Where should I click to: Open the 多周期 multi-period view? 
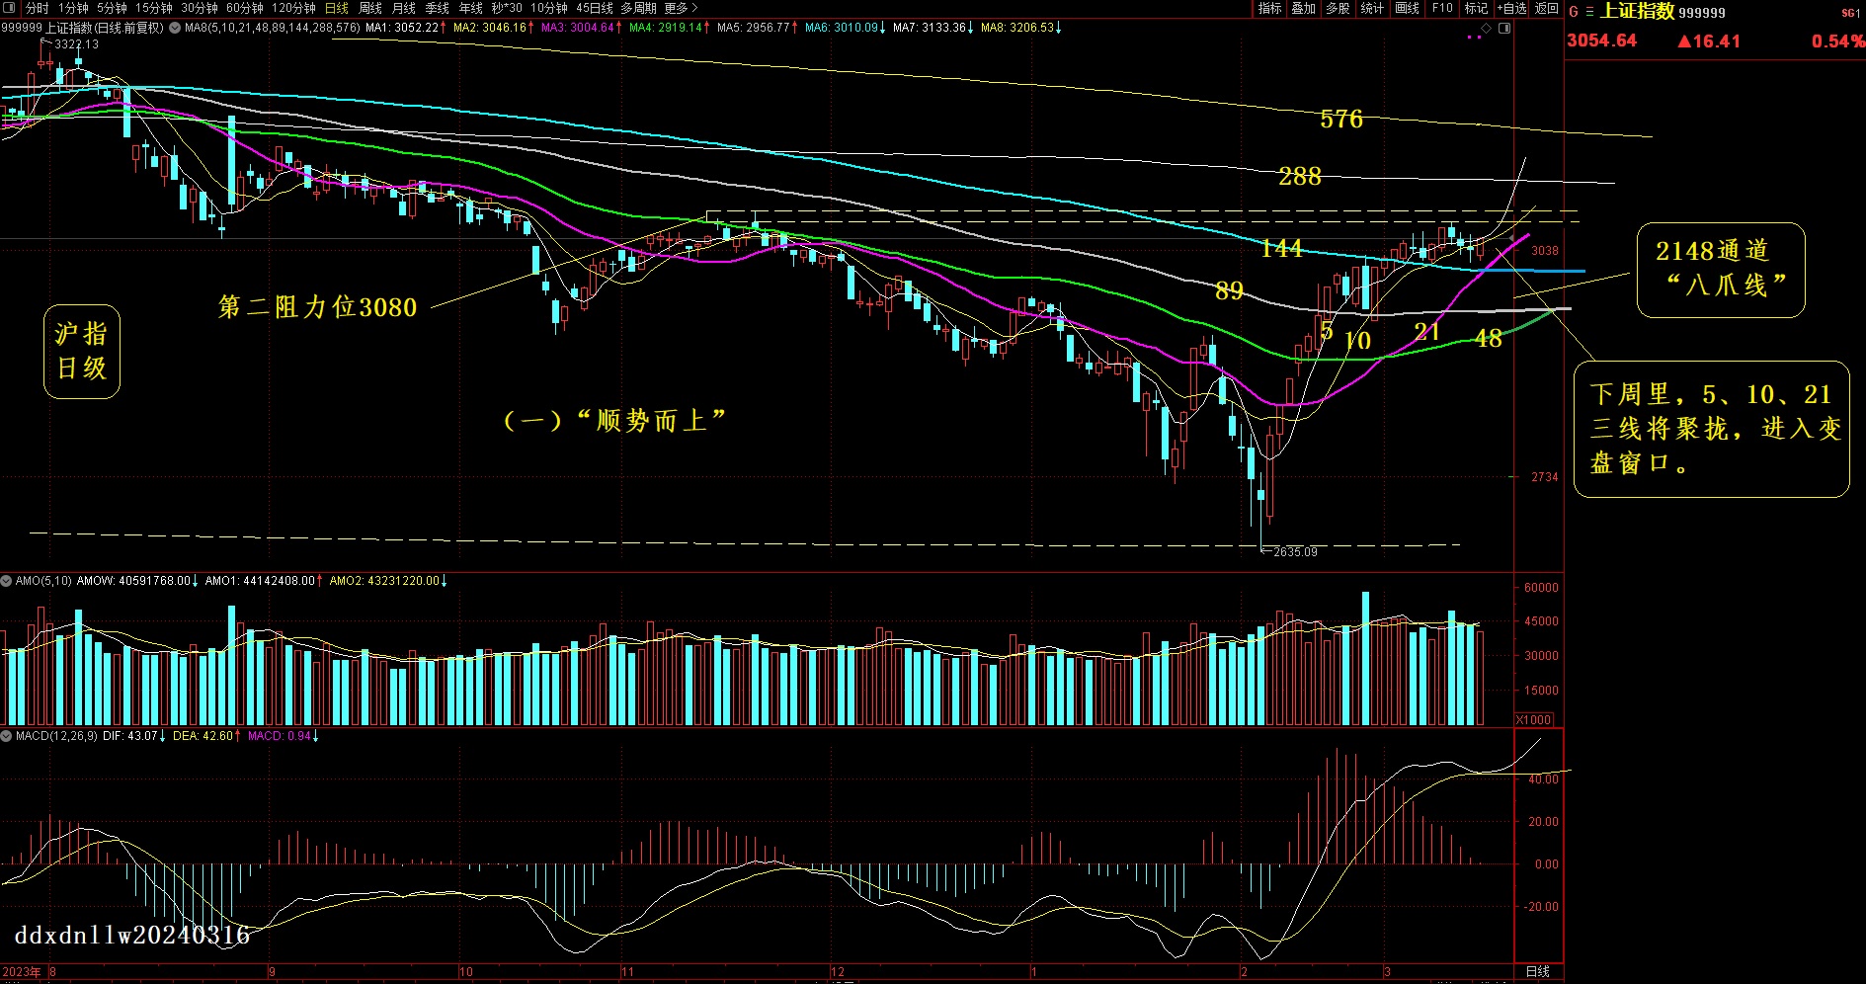[639, 8]
